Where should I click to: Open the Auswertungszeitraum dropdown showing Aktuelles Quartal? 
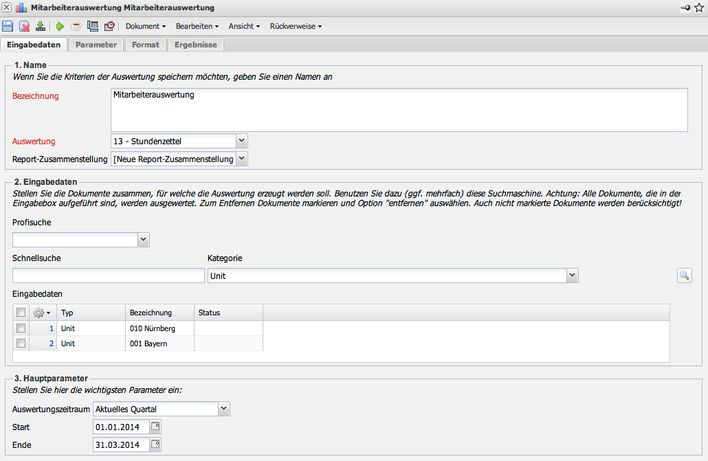[x=223, y=409]
